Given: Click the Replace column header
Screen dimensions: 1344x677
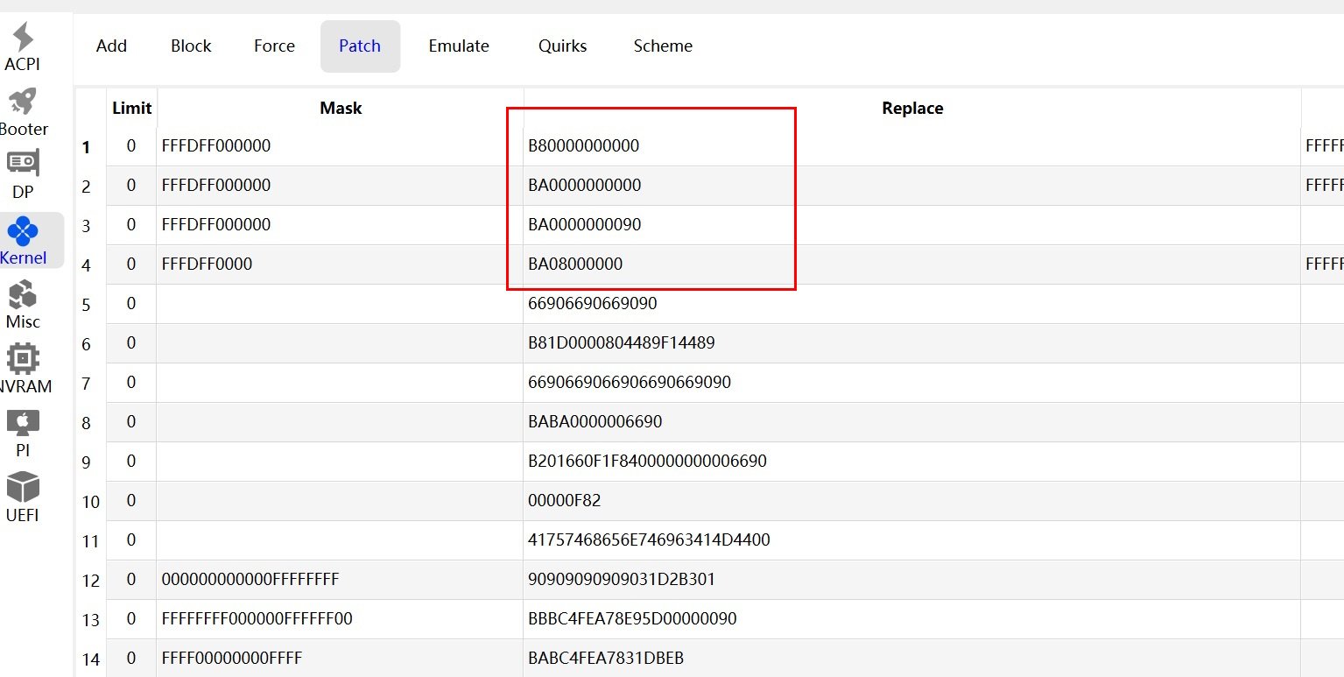Looking at the screenshot, I should click(911, 109).
